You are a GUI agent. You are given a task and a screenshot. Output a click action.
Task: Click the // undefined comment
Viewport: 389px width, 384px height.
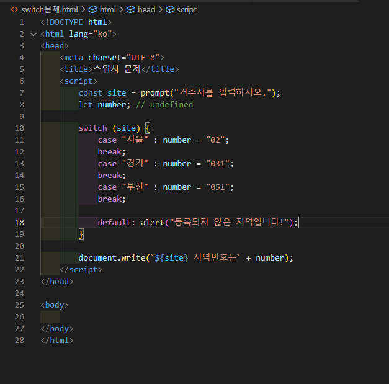[164, 105]
